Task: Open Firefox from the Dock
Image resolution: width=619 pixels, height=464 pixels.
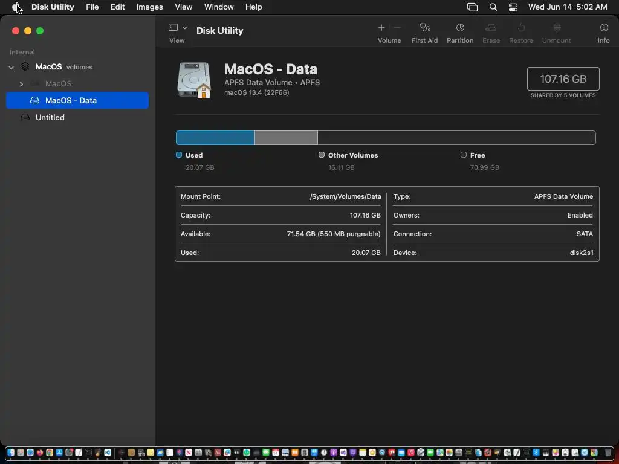Action: 39,453
